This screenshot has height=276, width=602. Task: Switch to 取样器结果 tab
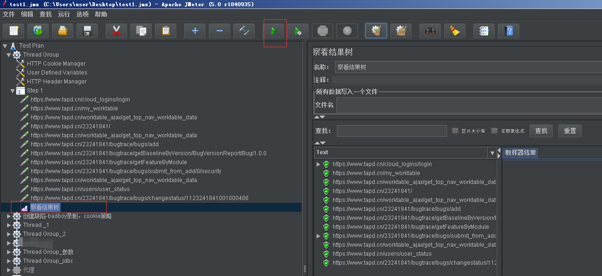(520, 152)
